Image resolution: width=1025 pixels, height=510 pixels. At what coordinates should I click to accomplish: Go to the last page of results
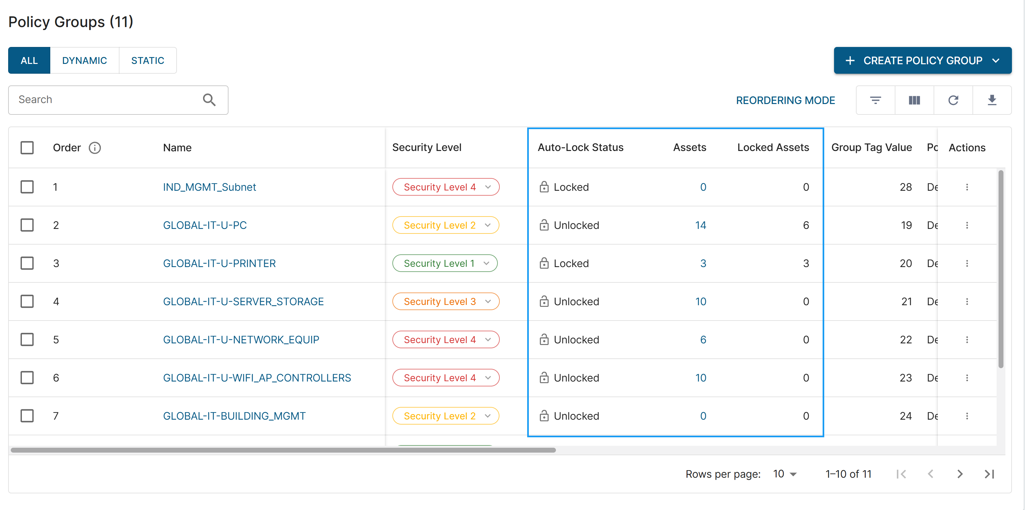(989, 474)
